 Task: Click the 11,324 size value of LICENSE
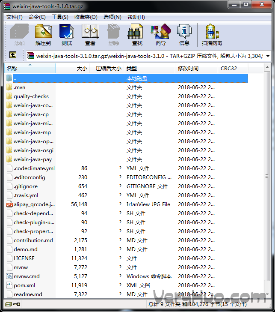tap(79, 258)
